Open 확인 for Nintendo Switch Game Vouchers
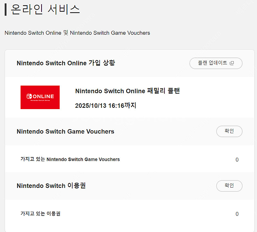The image size is (257, 232). click(x=229, y=131)
